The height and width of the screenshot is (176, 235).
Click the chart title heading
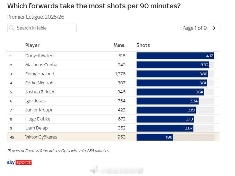coord(94,6)
